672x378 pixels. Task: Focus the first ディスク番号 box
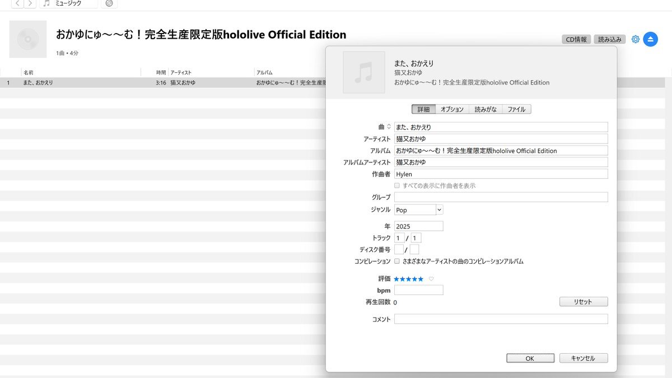pos(399,249)
